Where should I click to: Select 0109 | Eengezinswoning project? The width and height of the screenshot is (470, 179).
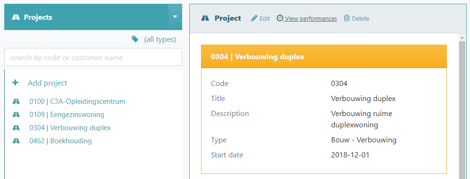[x=67, y=115]
